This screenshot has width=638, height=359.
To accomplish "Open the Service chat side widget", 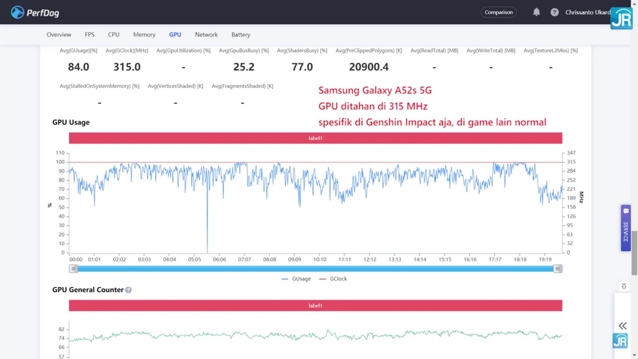I will (x=626, y=227).
